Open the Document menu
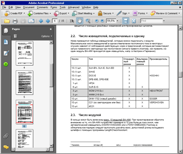The width and height of the screenshot is (183, 154). point(29,7)
